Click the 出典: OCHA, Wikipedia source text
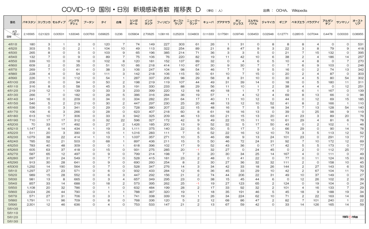This screenshot has width=369, height=229. click(285, 10)
